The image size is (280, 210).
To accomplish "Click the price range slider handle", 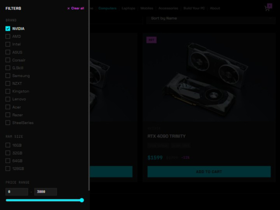I will (82, 200).
